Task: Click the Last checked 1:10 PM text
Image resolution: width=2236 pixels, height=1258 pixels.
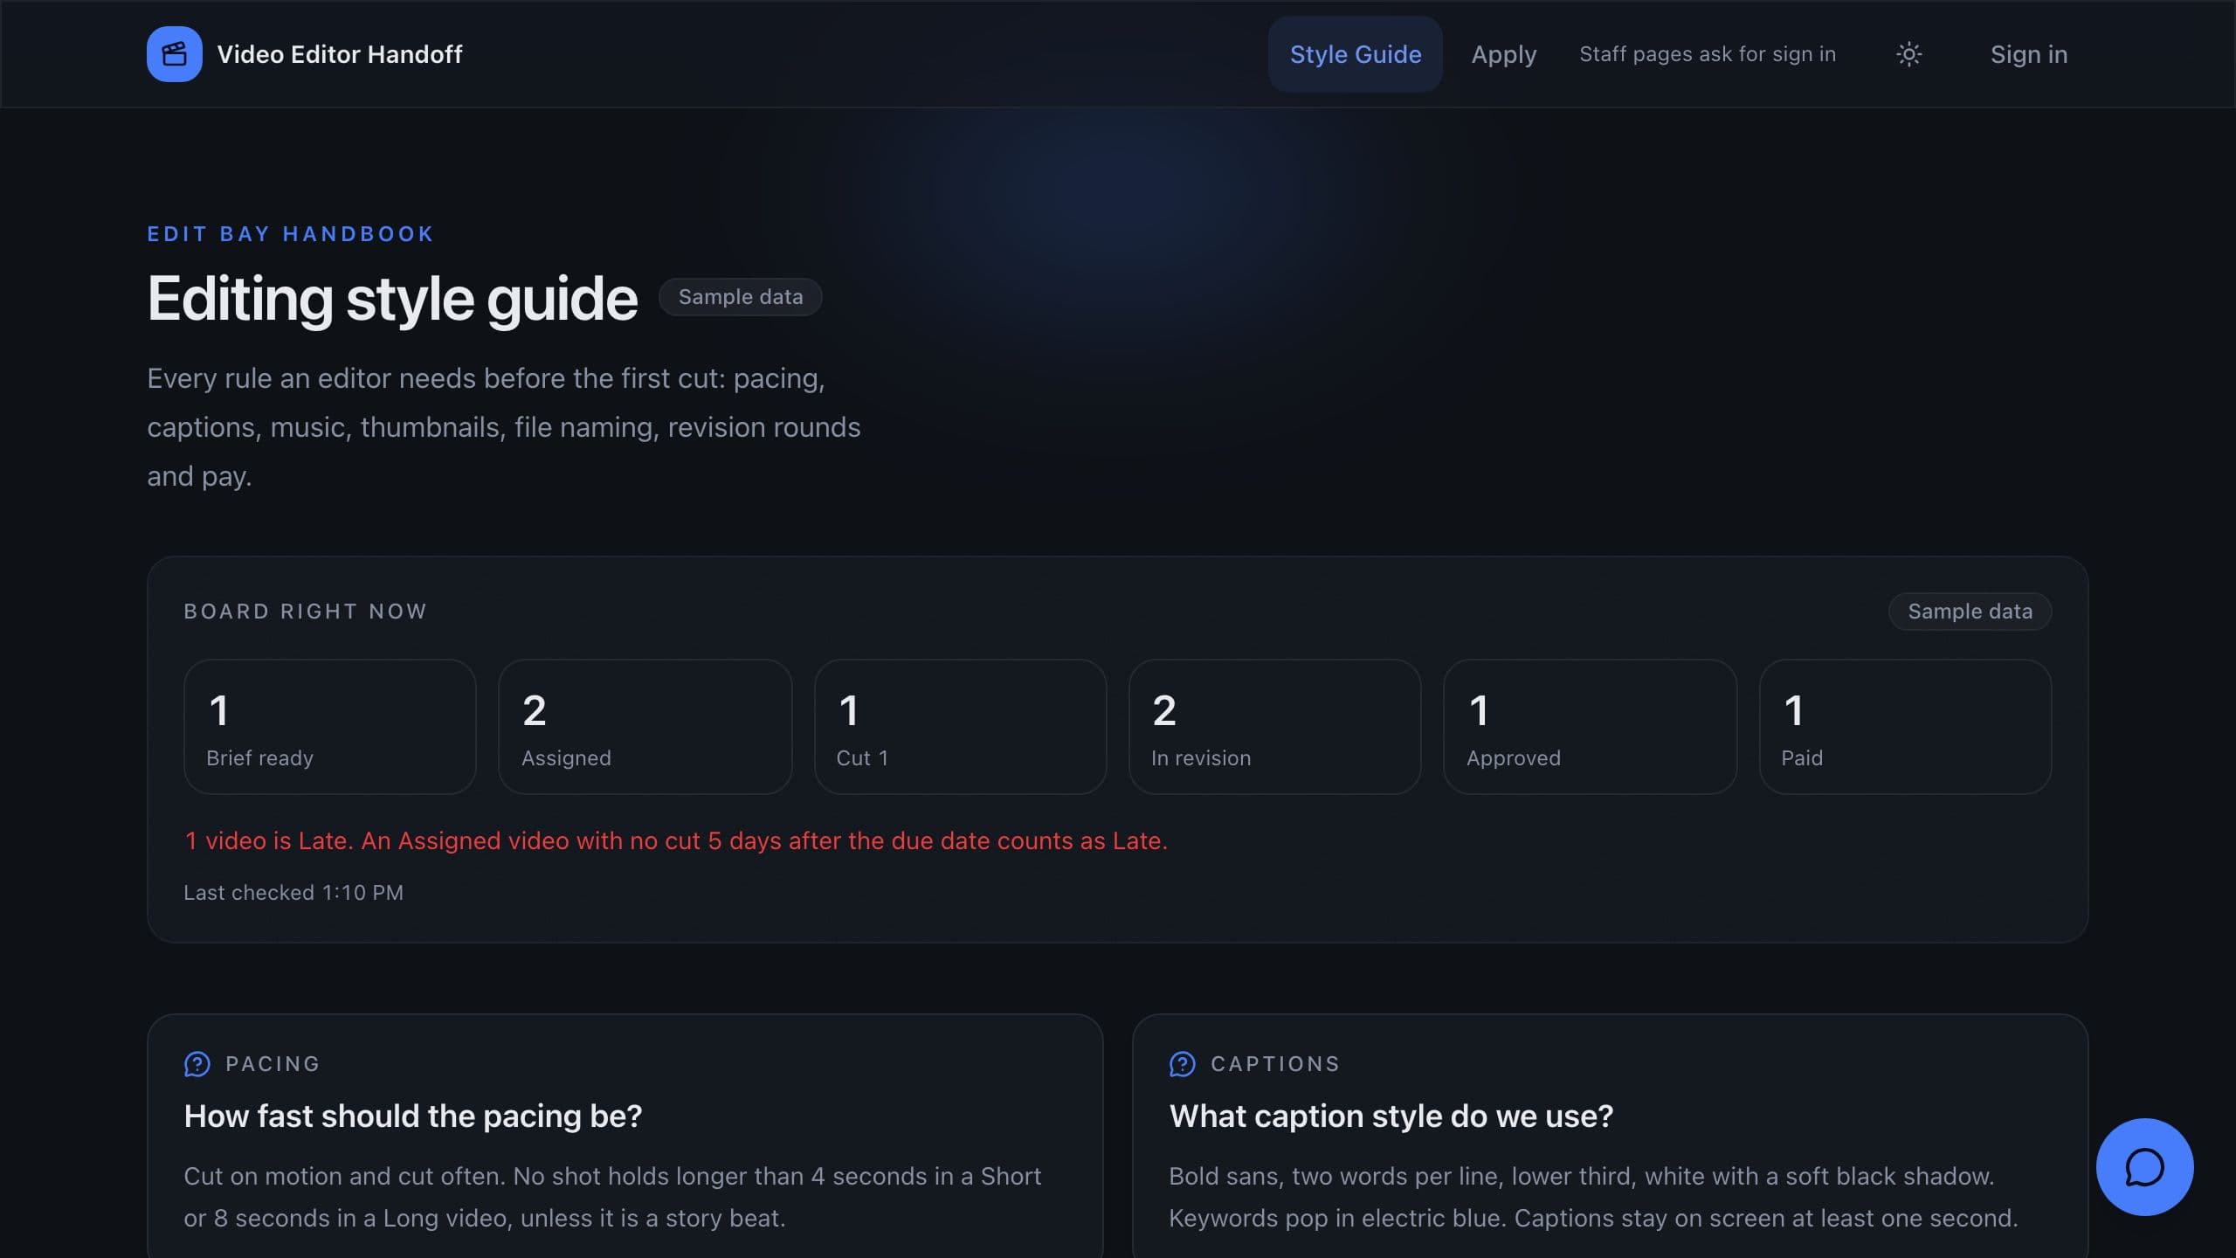Action: pos(293,893)
